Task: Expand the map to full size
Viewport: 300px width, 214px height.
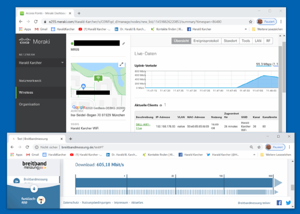Action: (x=121, y=64)
